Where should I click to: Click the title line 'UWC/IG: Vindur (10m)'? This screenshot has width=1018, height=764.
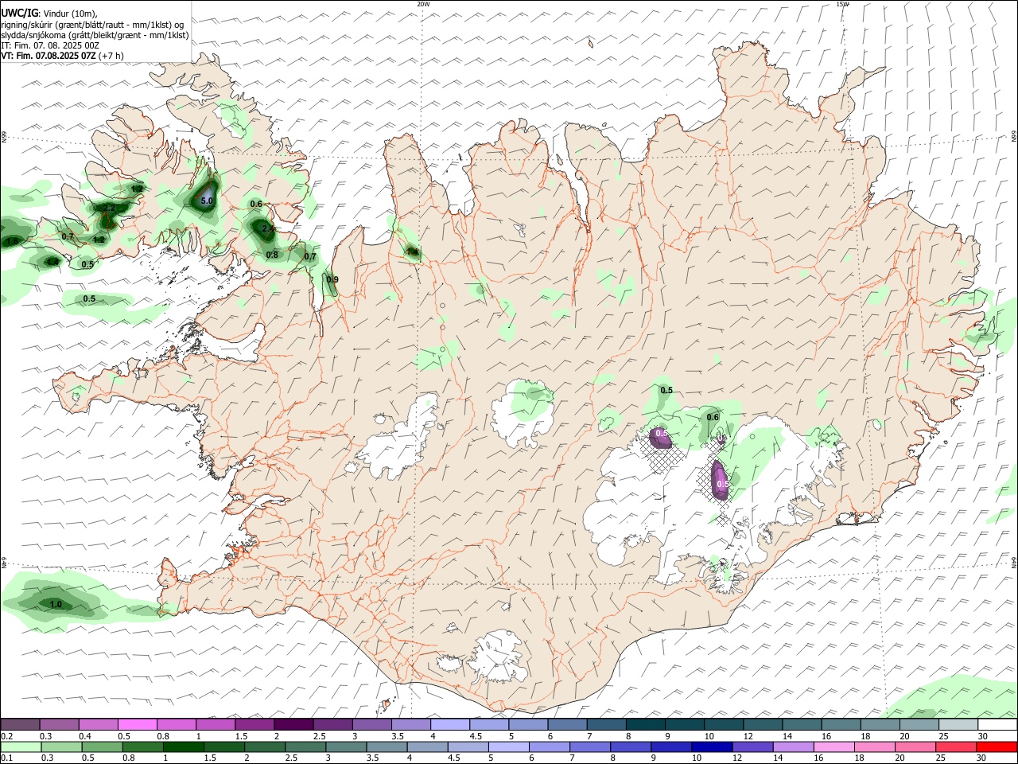(x=50, y=14)
